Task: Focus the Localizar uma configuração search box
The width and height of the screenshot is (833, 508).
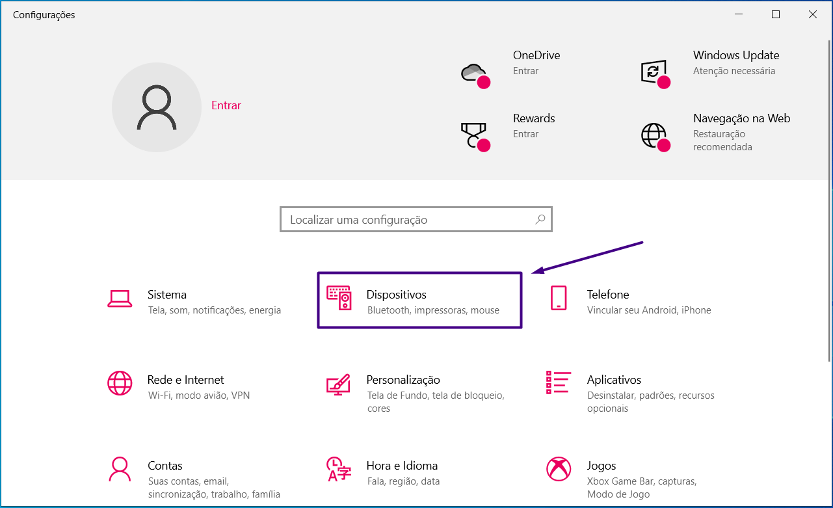Action: tap(416, 220)
